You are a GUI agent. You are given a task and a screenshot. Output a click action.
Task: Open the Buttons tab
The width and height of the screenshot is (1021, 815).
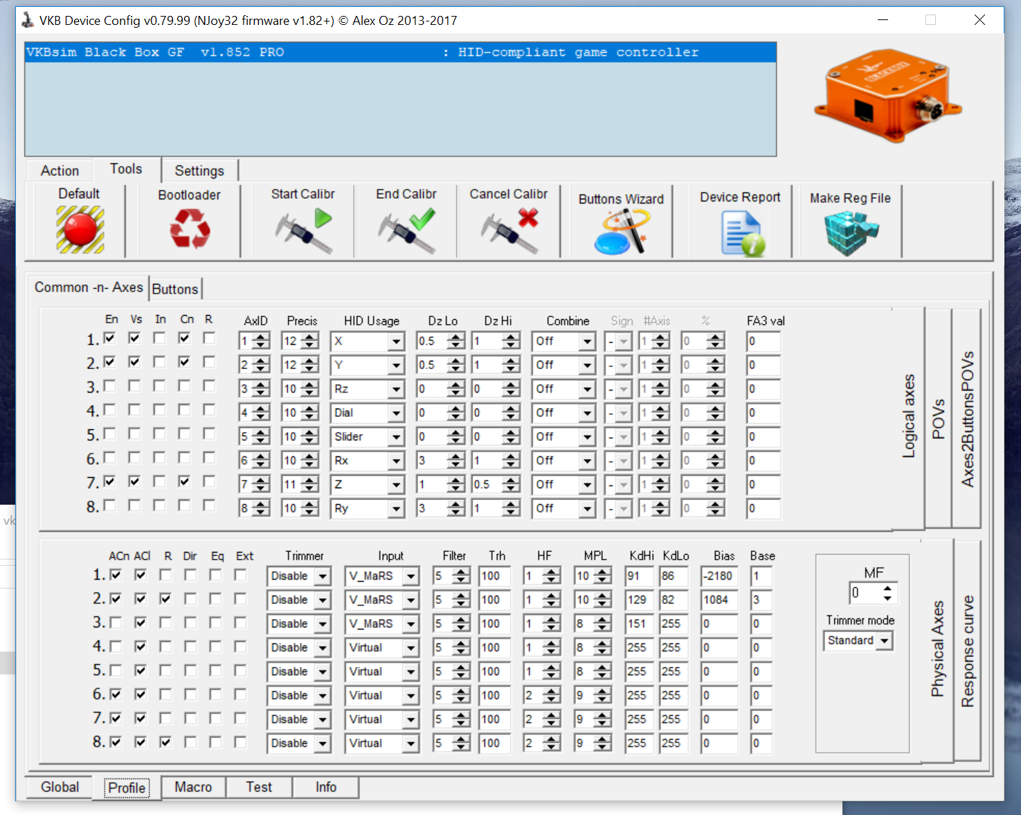click(x=175, y=289)
